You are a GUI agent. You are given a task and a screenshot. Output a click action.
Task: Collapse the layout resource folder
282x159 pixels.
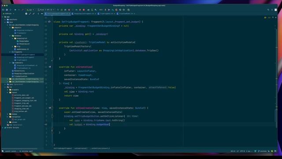pos(8,92)
